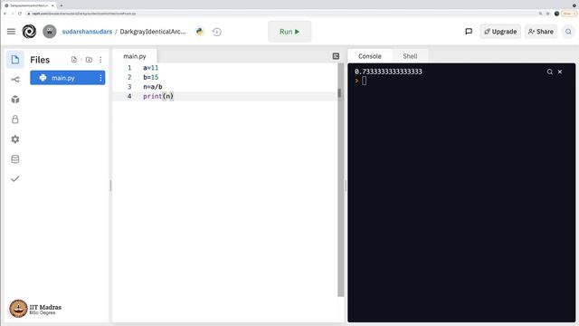This screenshot has width=579, height=326.
Task: Click the Python language icon
Action: pos(200,32)
